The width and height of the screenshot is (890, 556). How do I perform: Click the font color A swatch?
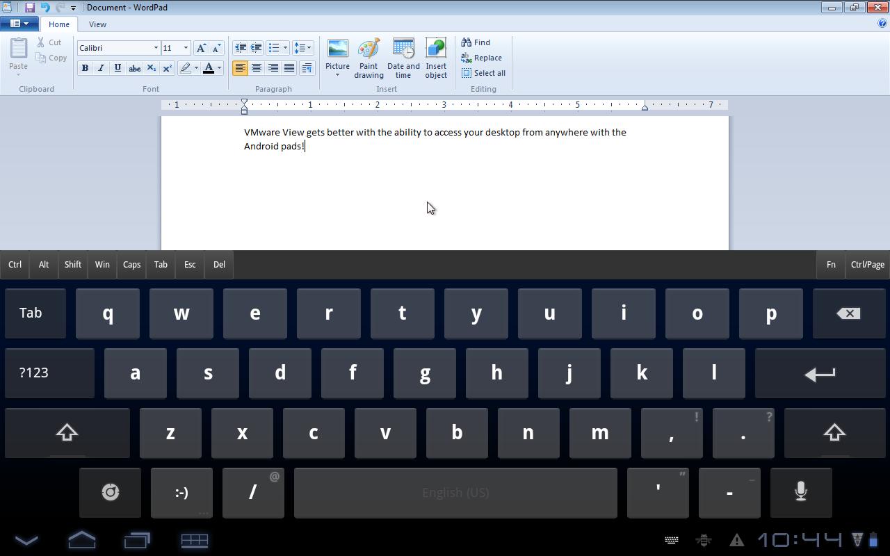click(208, 68)
